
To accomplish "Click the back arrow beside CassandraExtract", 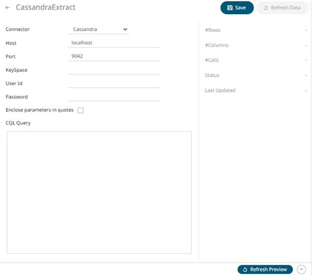I will [x=8, y=8].
